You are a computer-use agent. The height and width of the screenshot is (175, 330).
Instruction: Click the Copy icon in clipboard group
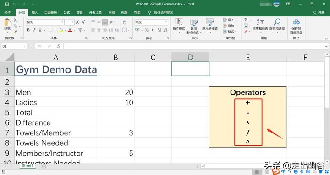pyautogui.click(x=16, y=26)
